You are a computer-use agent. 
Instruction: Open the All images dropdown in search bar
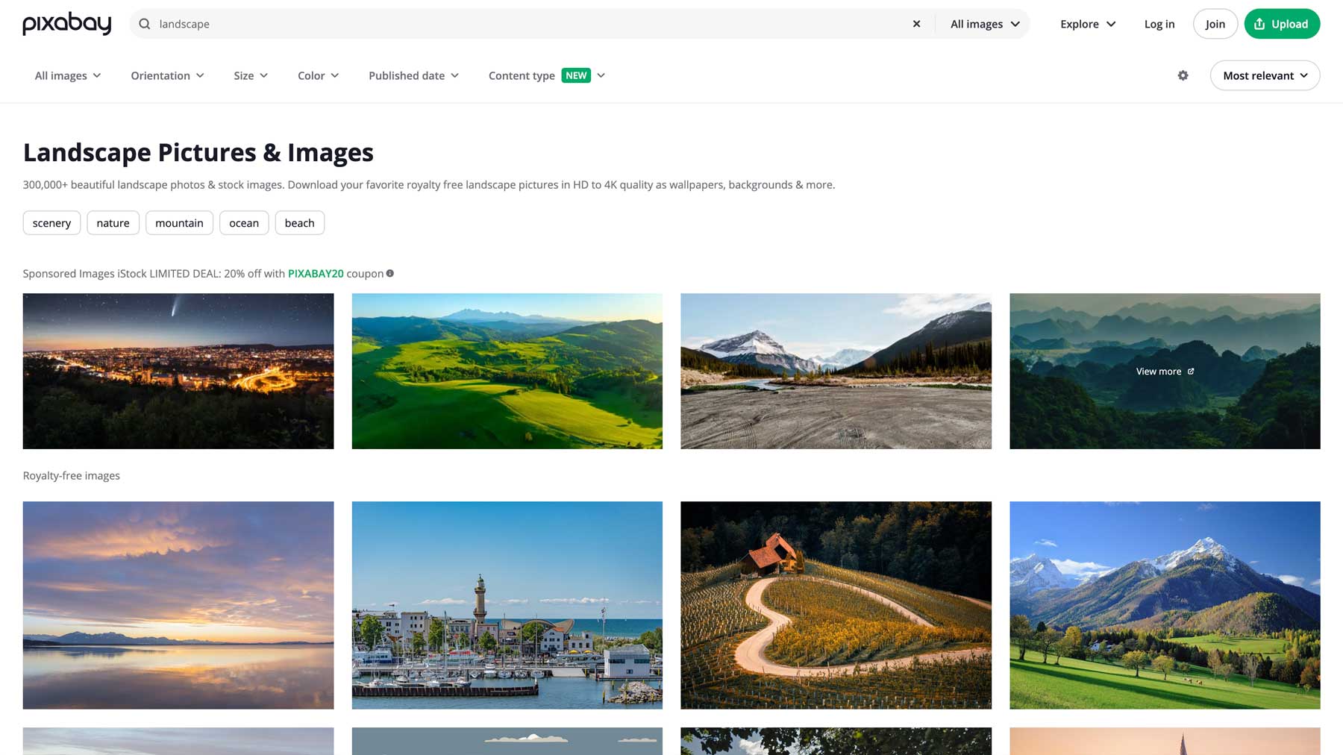pos(985,24)
